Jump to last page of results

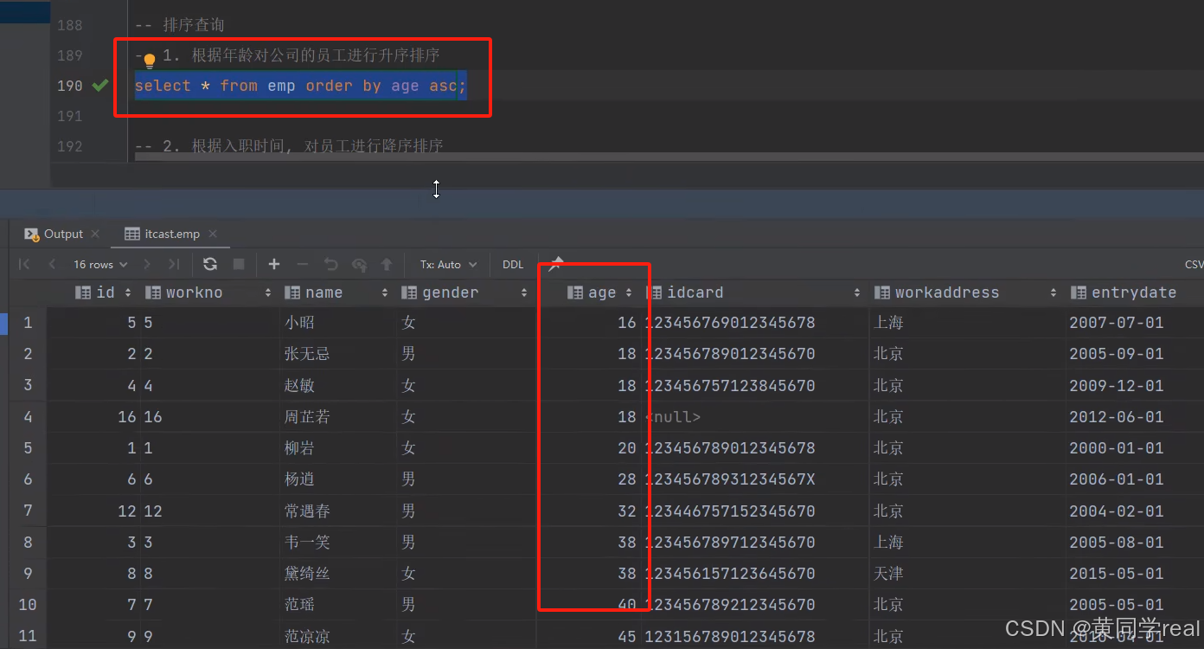(x=174, y=264)
